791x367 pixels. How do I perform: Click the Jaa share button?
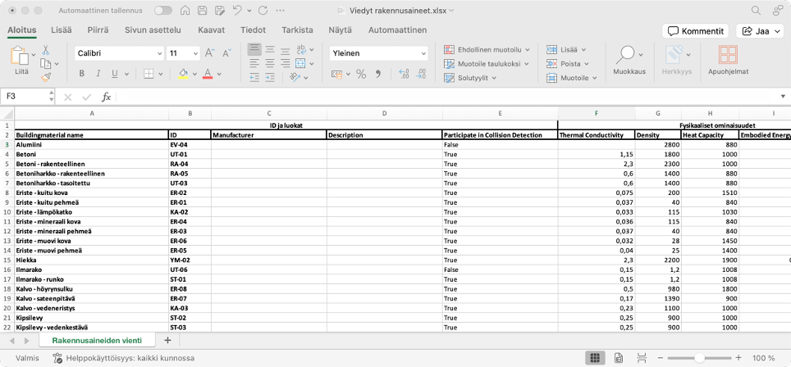click(x=761, y=31)
